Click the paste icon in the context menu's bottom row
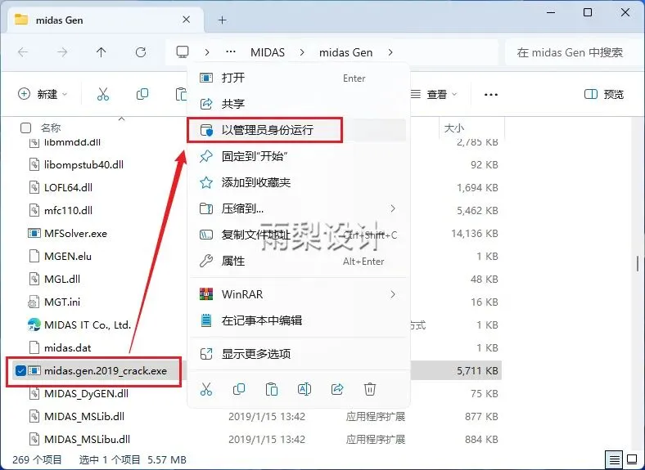 [272, 388]
